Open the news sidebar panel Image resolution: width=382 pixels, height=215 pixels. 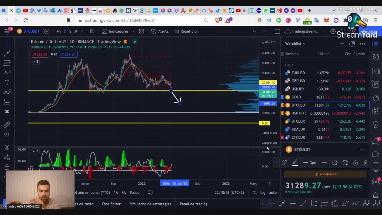click(376, 71)
